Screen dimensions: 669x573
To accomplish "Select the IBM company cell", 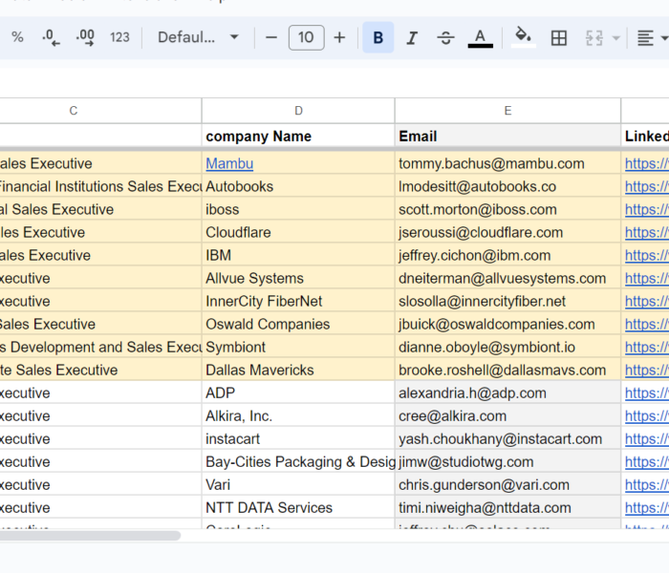I will (298, 256).
